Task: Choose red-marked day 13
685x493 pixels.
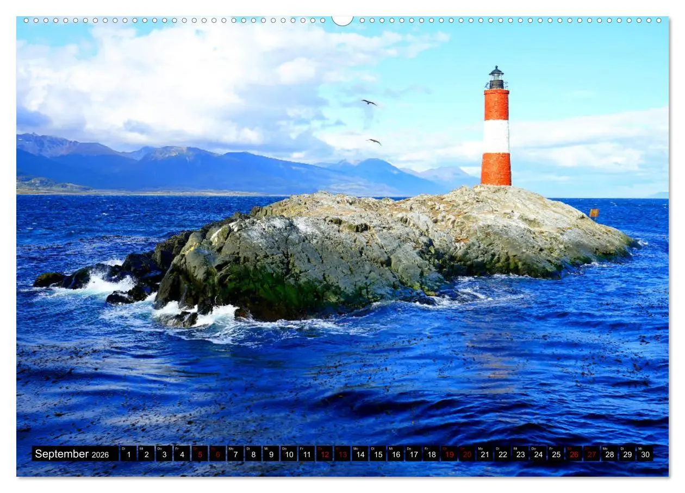Action: [x=342, y=454]
